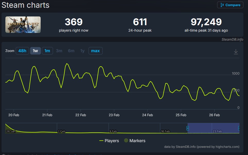Select the 6m zoom range

pyautogui.click(x=71, y=51)
